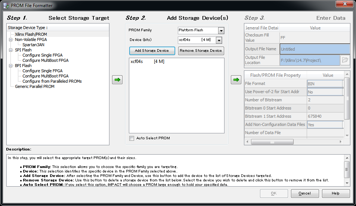Cancel the PROM File Formatter dialog
This screenshot has width=356, height=206.
click(x=305, y=193)
